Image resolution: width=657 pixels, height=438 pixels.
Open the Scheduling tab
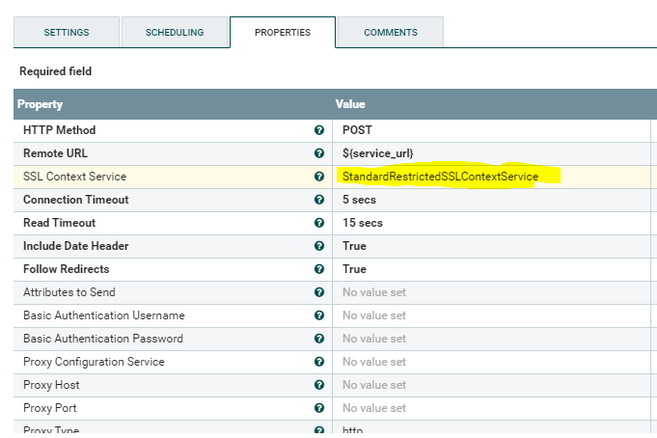(x=175, y=33)
